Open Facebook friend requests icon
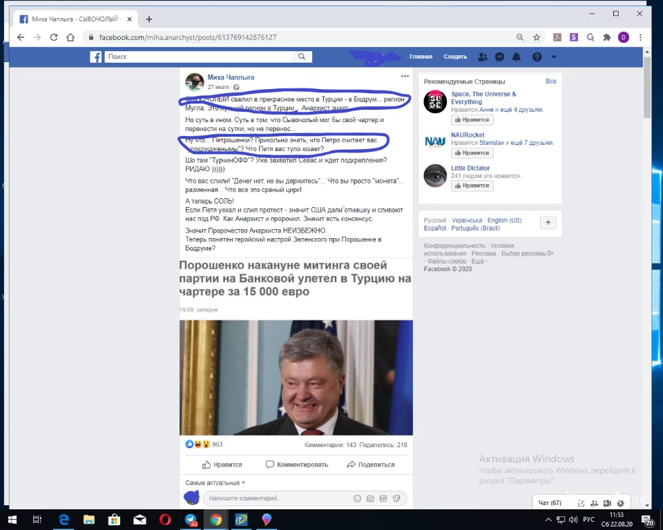 point(483,57)
